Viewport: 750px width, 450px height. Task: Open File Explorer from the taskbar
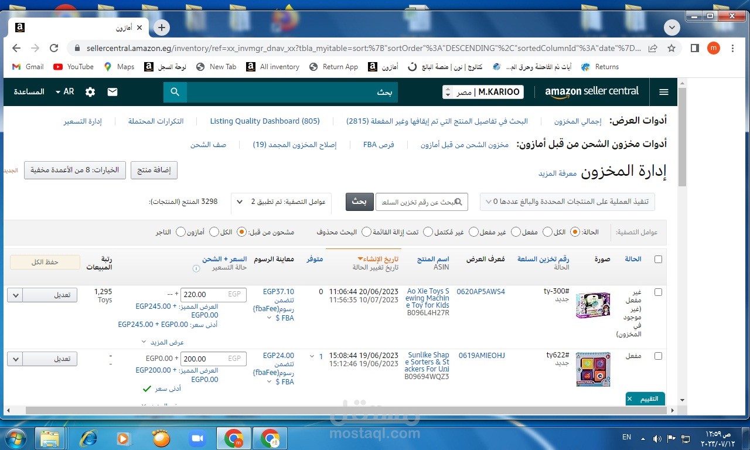tap(50, 438)
